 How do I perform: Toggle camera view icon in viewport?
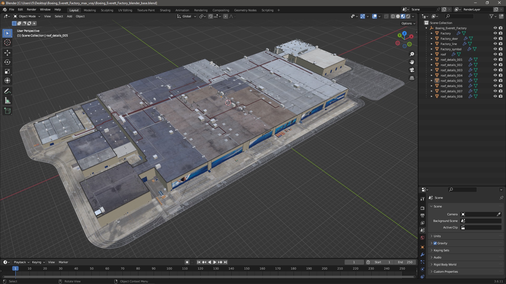pos(412,70)
